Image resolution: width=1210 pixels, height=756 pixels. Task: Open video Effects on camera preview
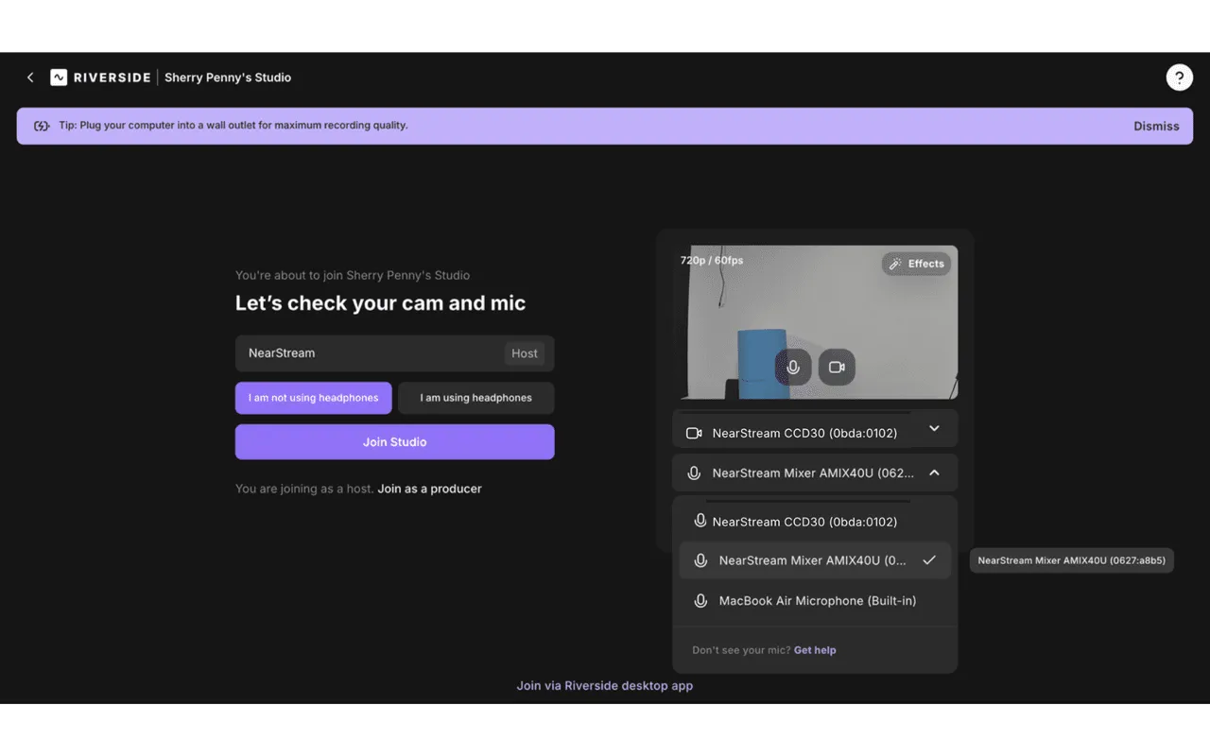[x=917, y=264]
